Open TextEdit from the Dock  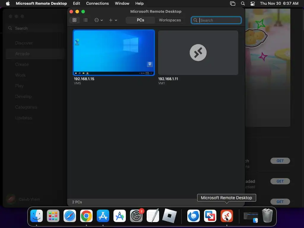click(x=153, y=216)
